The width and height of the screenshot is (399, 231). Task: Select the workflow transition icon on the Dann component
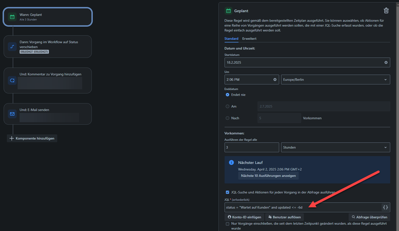[12, 47]
